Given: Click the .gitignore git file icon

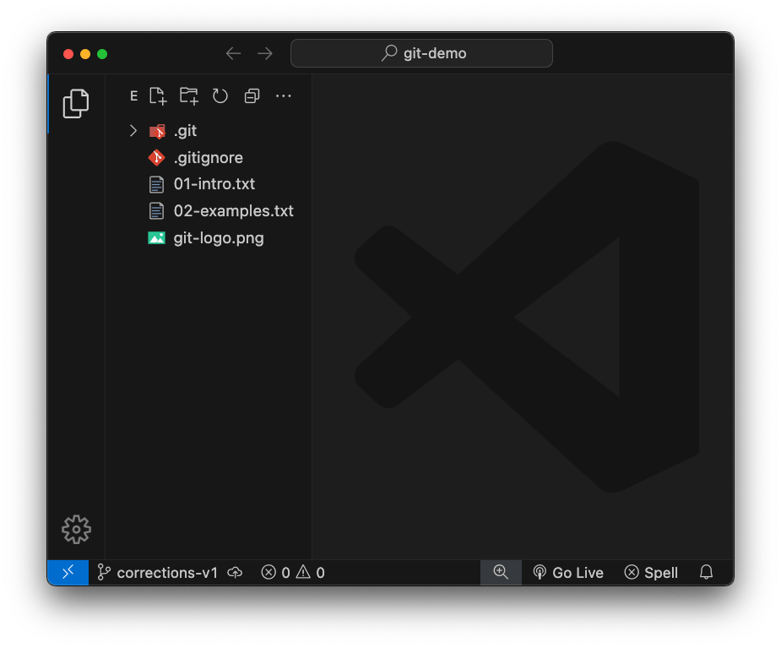Looking at the screenshot, I should pyautogui.click(x=156, y=157).
